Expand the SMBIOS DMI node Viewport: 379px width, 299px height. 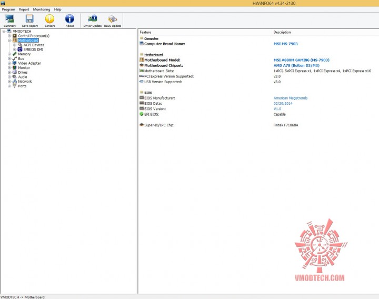(x=15, y=49)
